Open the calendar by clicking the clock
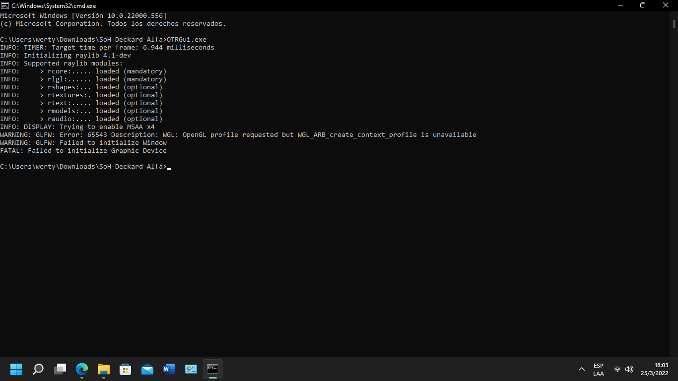This screenshot has height=381, width=678. tap(654, 369)
